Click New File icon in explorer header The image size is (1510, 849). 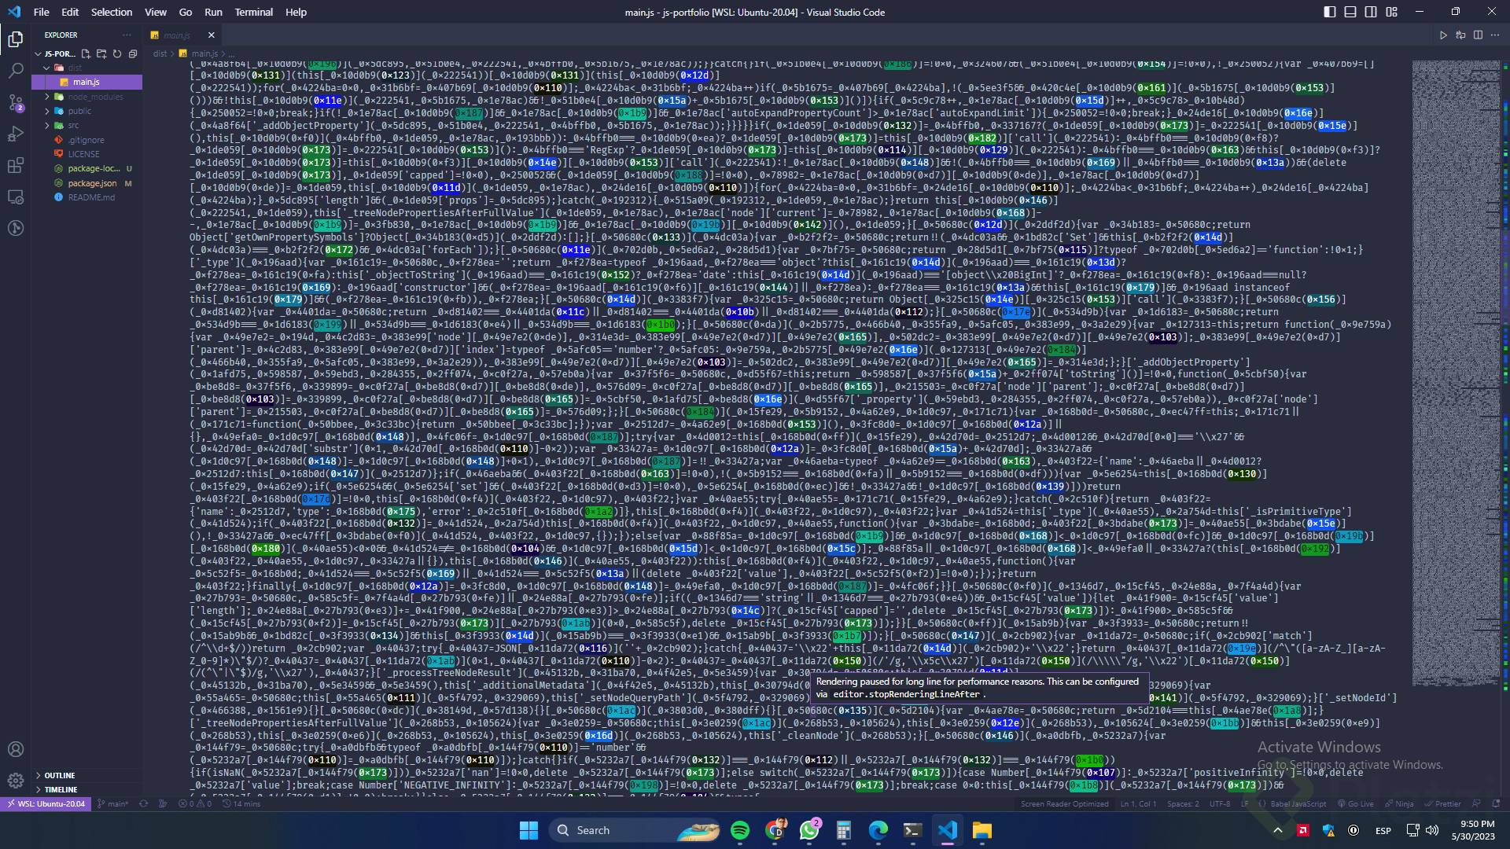(x=85, y=54)
